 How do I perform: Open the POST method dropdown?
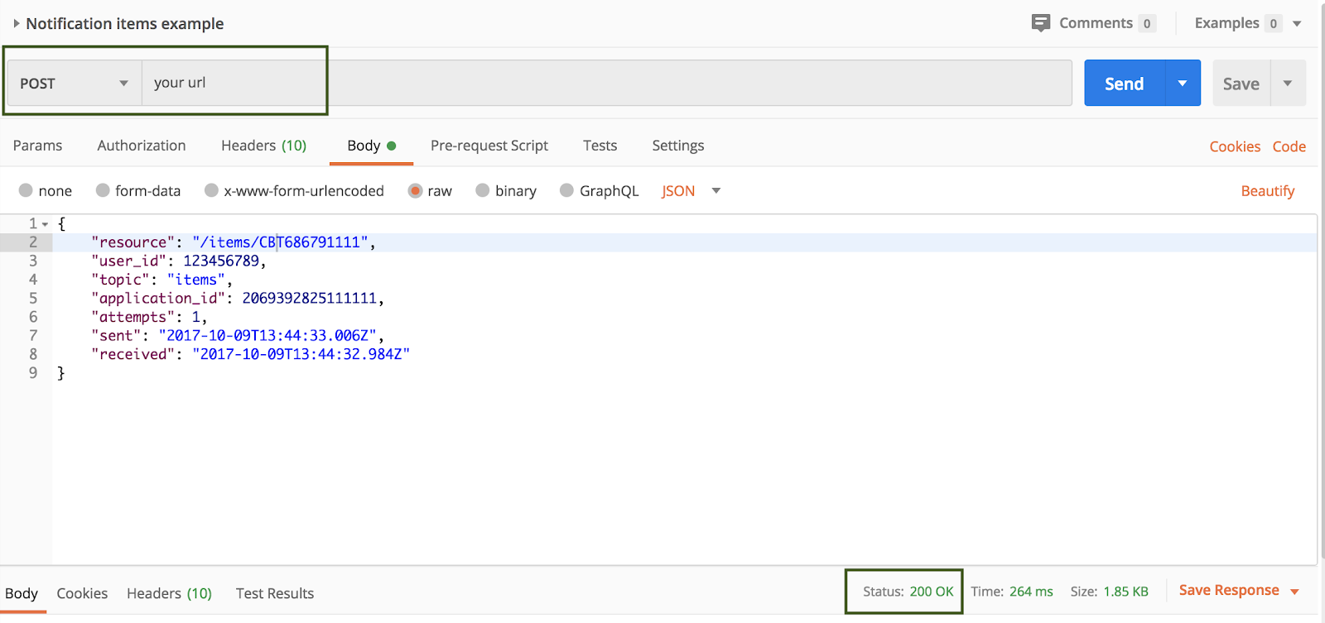(74, 83)
